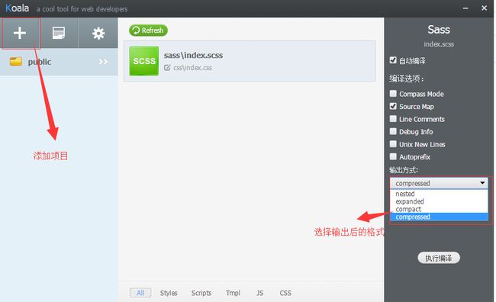The image size is (496, 302).
Task: Click the plus icon to add a project
Action: tap(20, 33)
